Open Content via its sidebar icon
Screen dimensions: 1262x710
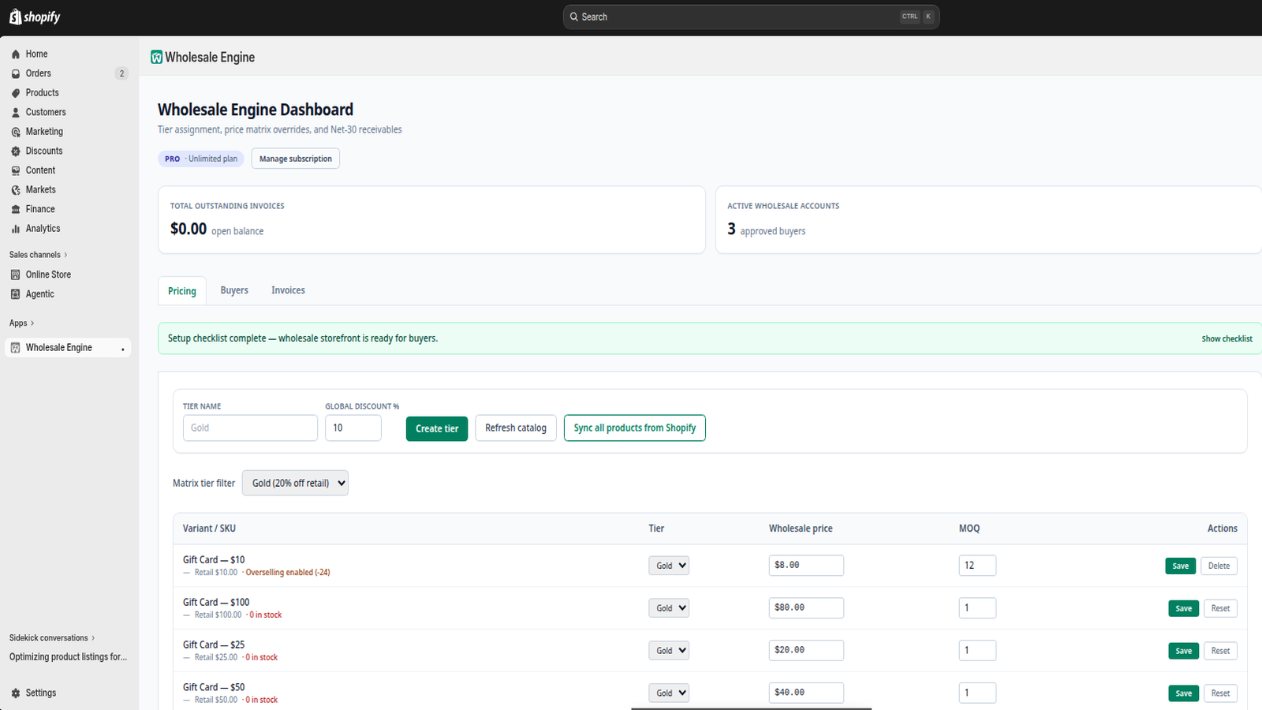pos(16,170)
